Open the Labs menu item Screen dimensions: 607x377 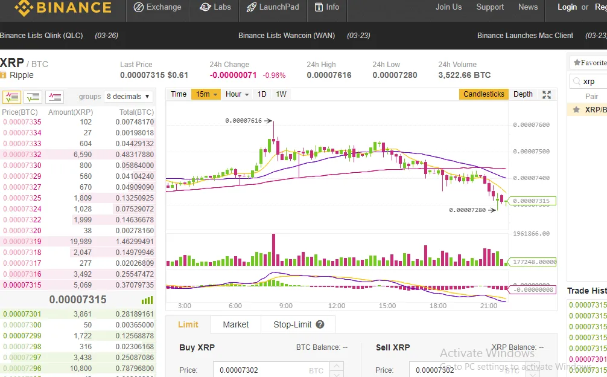click(215, 7)
